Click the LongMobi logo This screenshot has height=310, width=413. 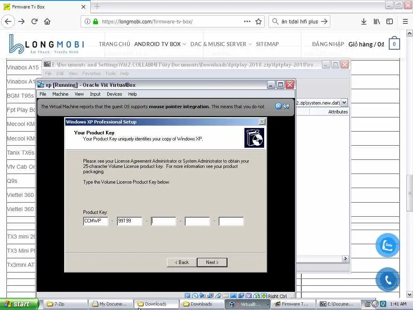tap(47, 44)
